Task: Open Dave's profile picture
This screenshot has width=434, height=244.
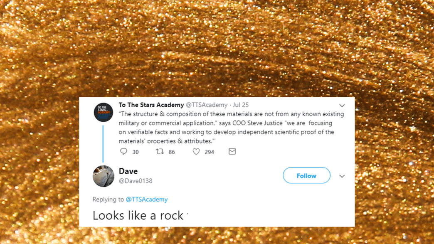Action: pyautogui.click(x=104, y=176)
